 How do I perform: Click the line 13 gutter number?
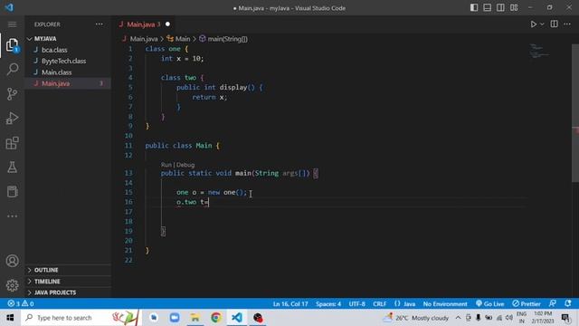coord(128,173)
